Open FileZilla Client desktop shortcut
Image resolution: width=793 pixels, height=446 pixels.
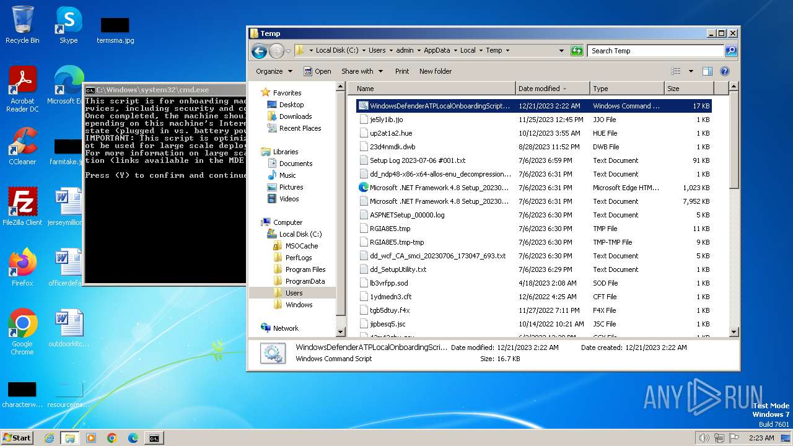tap(22, 207)
